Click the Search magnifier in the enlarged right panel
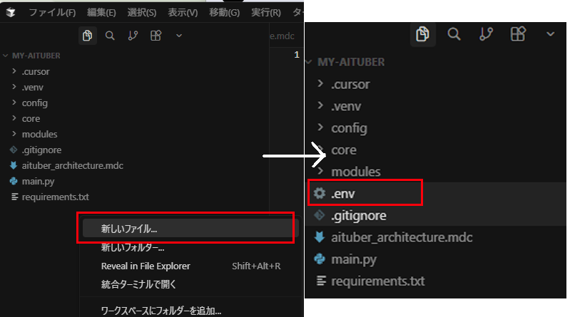This screenshot has height=317, width=570. pos(454,33)
